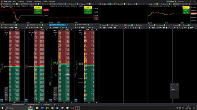
Task: Open wrench settings in IPUSDT step-1000 order book
Action: [76, 28]
